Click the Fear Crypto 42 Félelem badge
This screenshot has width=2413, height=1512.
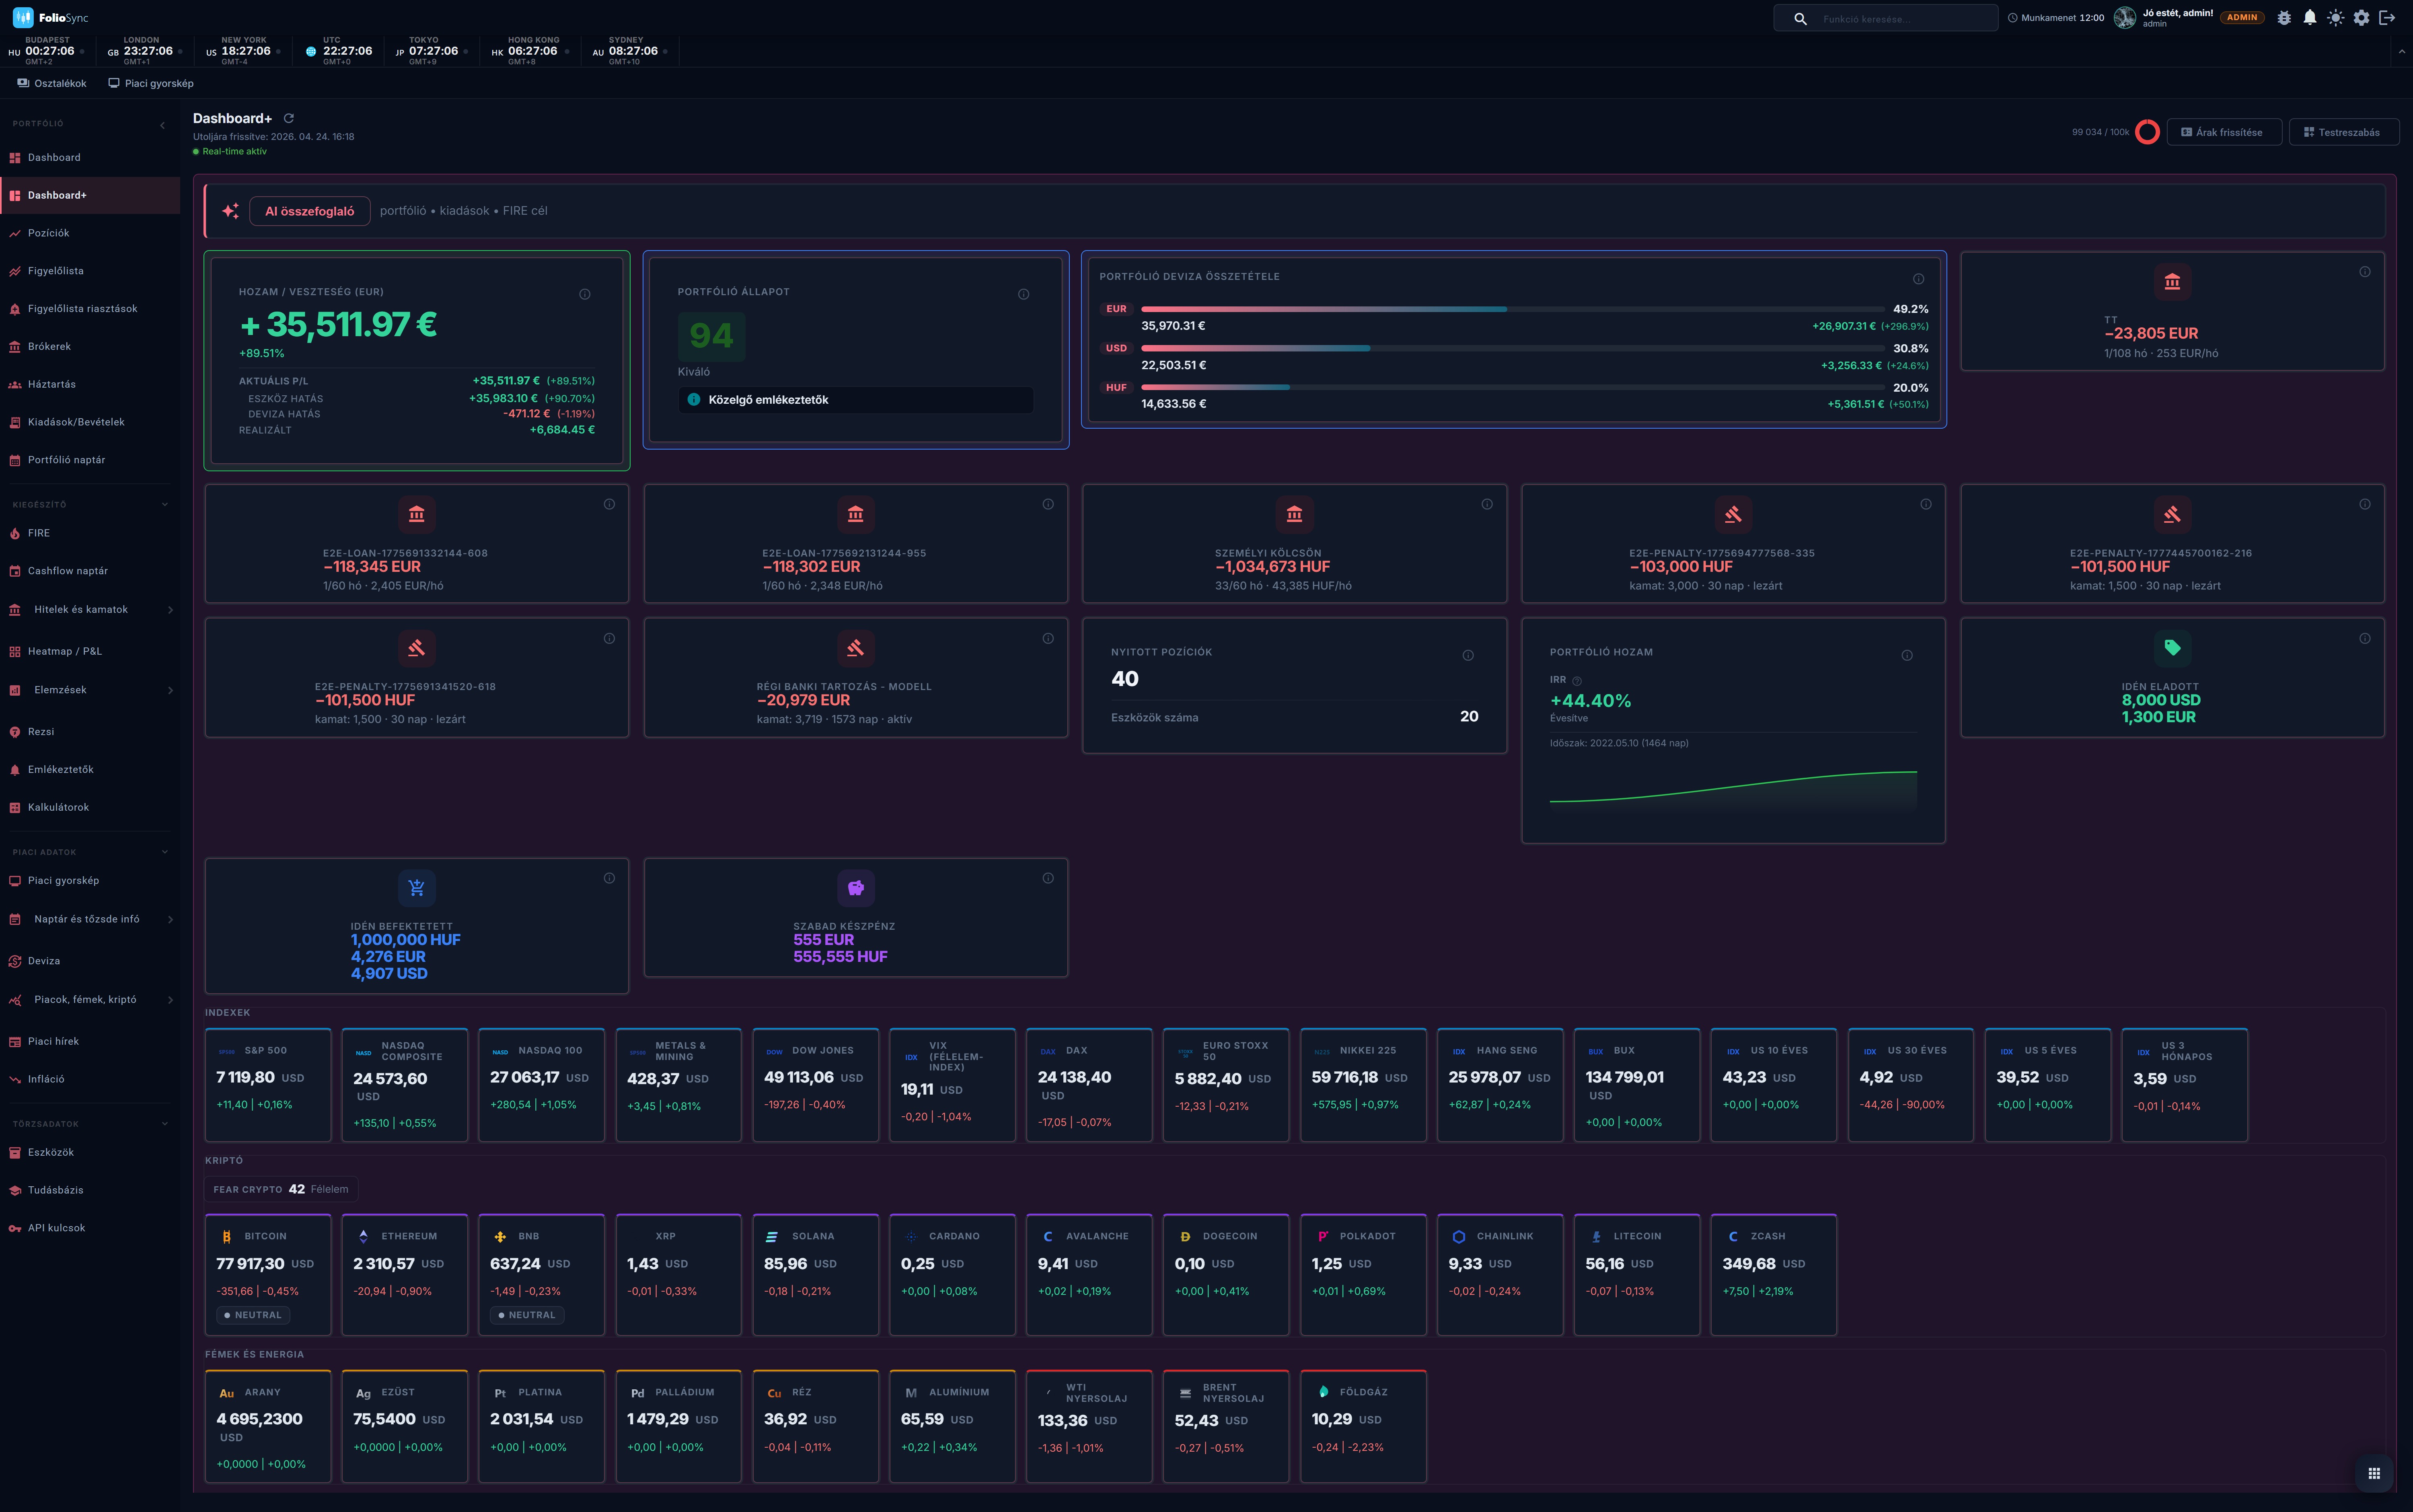click(281, 1189)
